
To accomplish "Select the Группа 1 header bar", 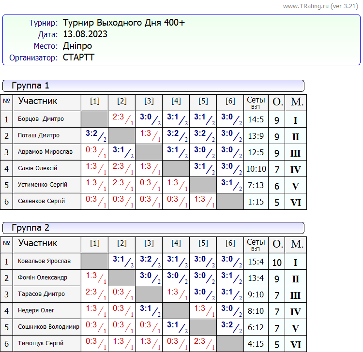I will 153,86.
